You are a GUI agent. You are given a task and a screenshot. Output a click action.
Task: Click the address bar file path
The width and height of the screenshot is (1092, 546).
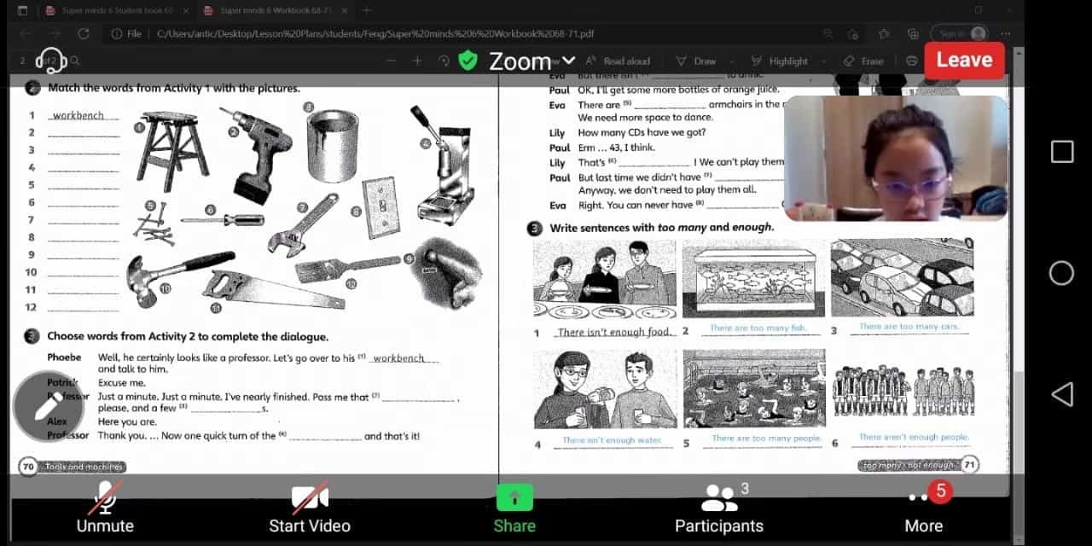(375, 33)
